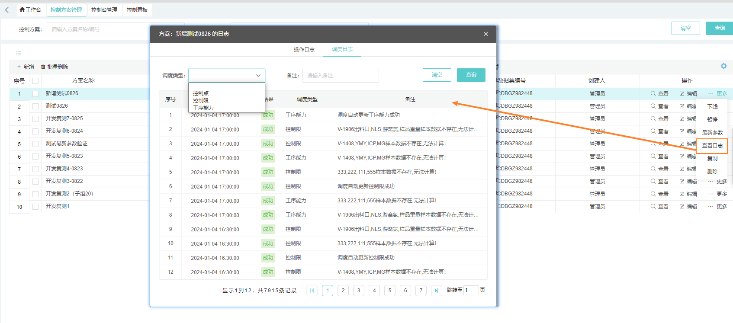The width and height of the screenshot is (733, 323).
Task: Toggle the list view icon above the table
Action: 19,53
